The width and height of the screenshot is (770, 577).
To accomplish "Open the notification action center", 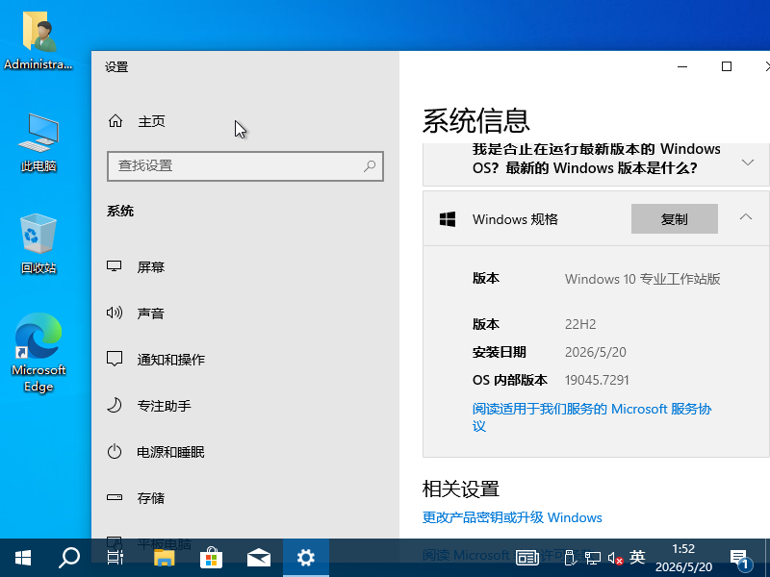I will pyautogui.click(x=740, y=559).
